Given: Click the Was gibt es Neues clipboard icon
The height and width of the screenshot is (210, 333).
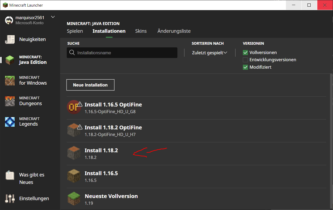Looking at the screenshot, I should 10,175.
